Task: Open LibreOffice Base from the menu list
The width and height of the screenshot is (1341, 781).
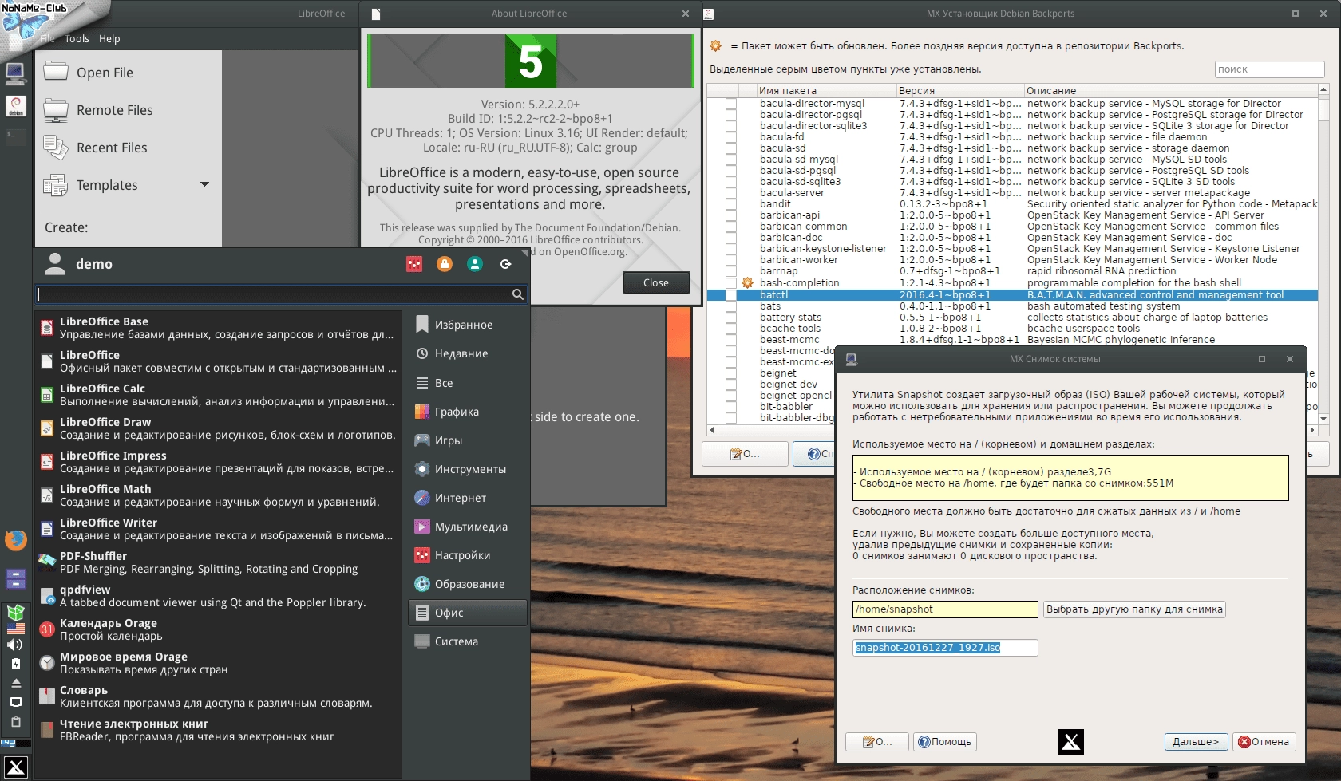Action: (217, 328)
